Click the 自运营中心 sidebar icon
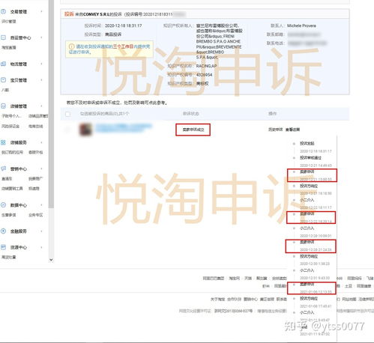The height and width of the screenshot is (343, 374). point(3,37)
